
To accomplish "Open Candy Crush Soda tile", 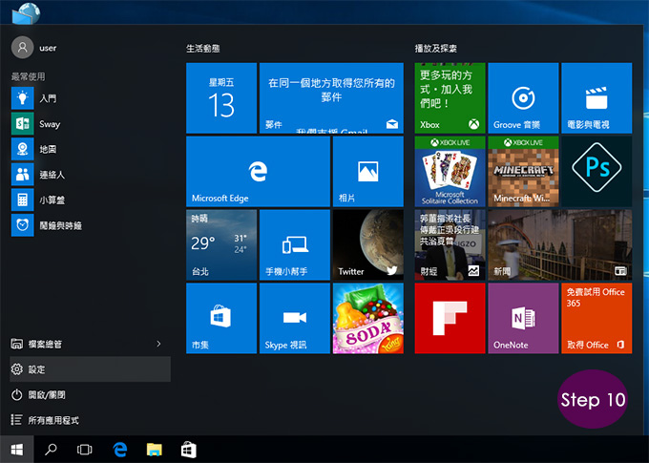I will (368, 319).
